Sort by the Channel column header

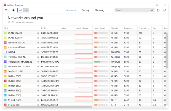coord(116,28)
